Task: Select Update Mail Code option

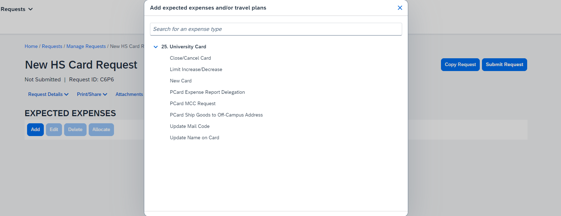Action: [189, 126]
